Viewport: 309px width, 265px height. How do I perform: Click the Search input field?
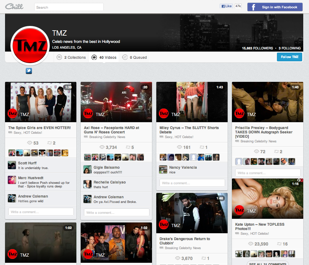click(x=69, y=7)
